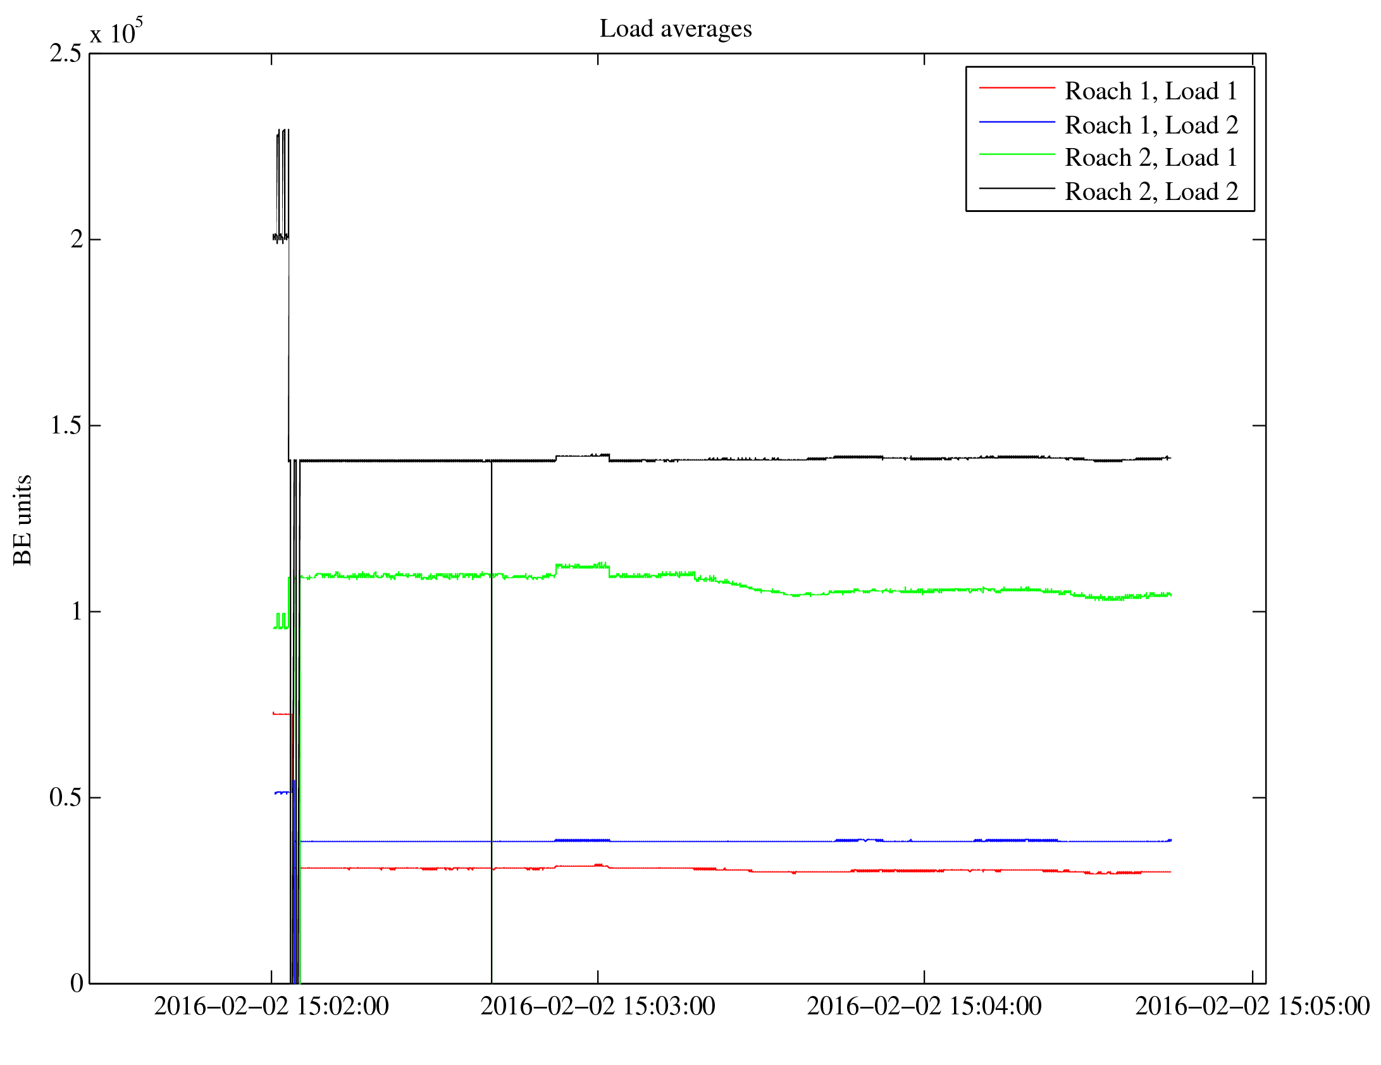The height and width of the screenshot is (1065, 1381).
Task: Click the 0.5 y-axis tick label
Action: coord(66,797)
